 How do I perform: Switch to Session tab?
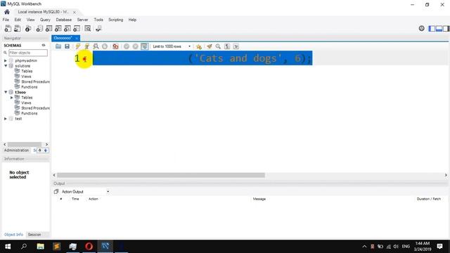pos(34,234)
